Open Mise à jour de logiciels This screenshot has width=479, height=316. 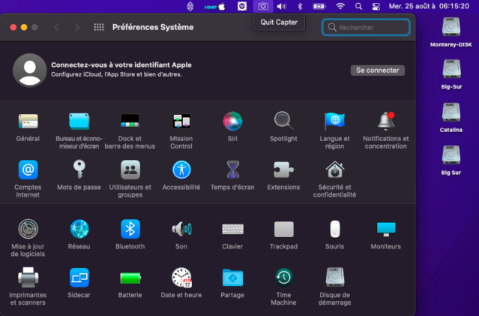[x=28, y=229]
